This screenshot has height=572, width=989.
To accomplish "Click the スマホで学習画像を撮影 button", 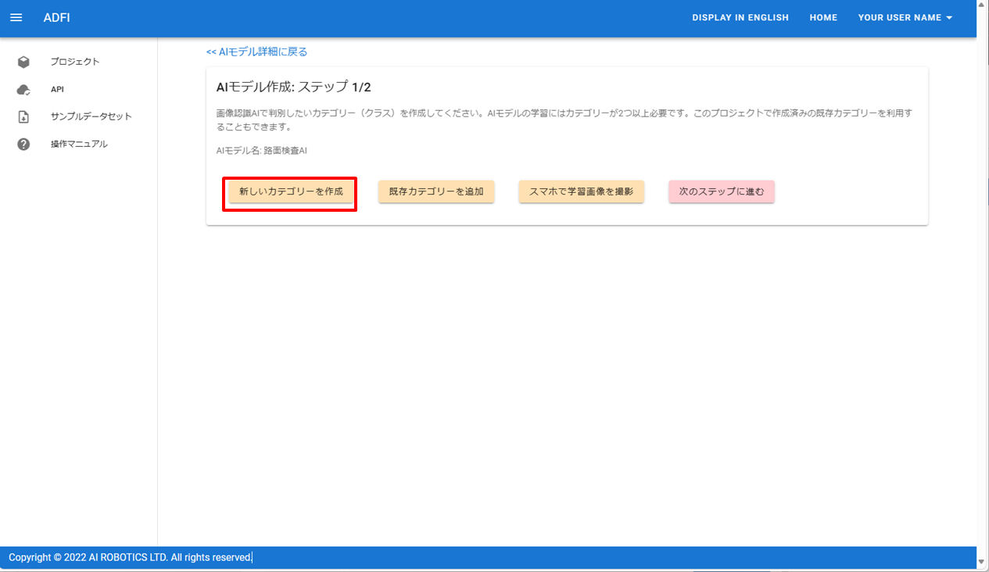I will click(x=581, y=191).
